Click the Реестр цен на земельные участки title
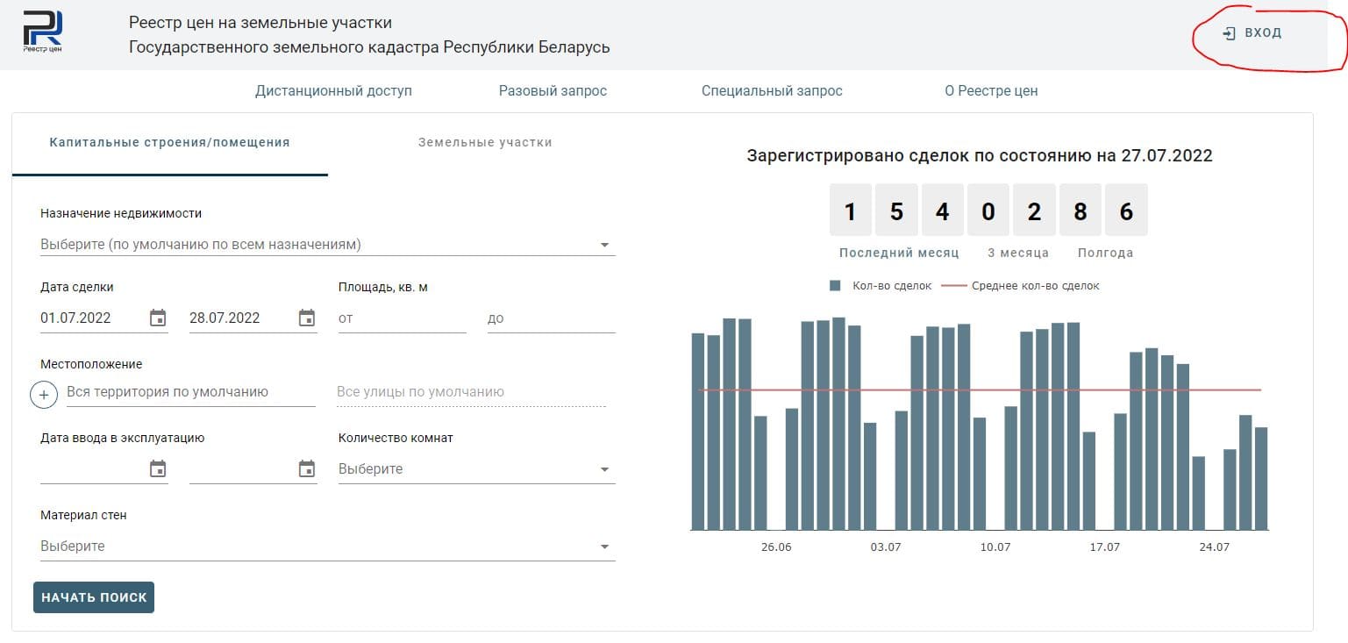 [260, 23]
